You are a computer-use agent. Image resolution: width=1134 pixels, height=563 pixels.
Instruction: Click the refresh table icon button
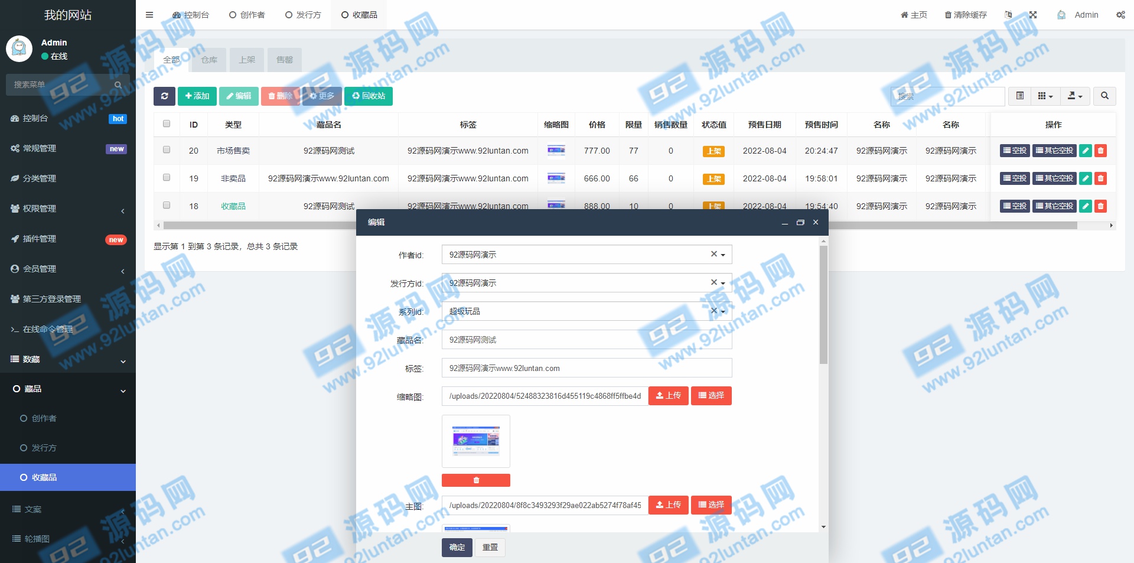[164, 96]
